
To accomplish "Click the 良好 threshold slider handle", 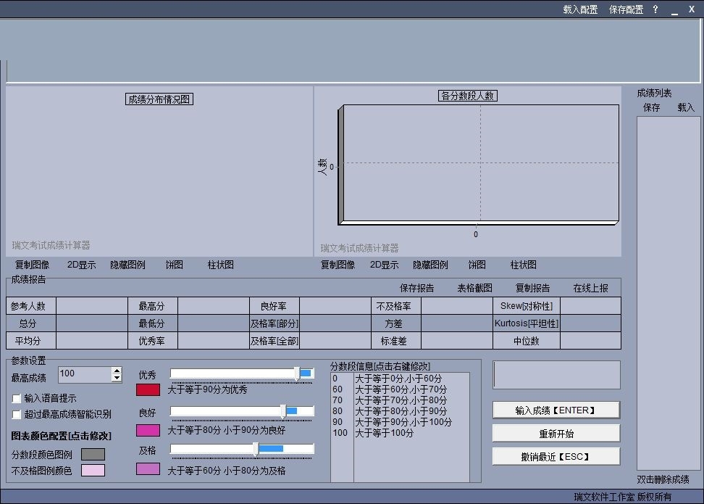I will click(283, 411).
